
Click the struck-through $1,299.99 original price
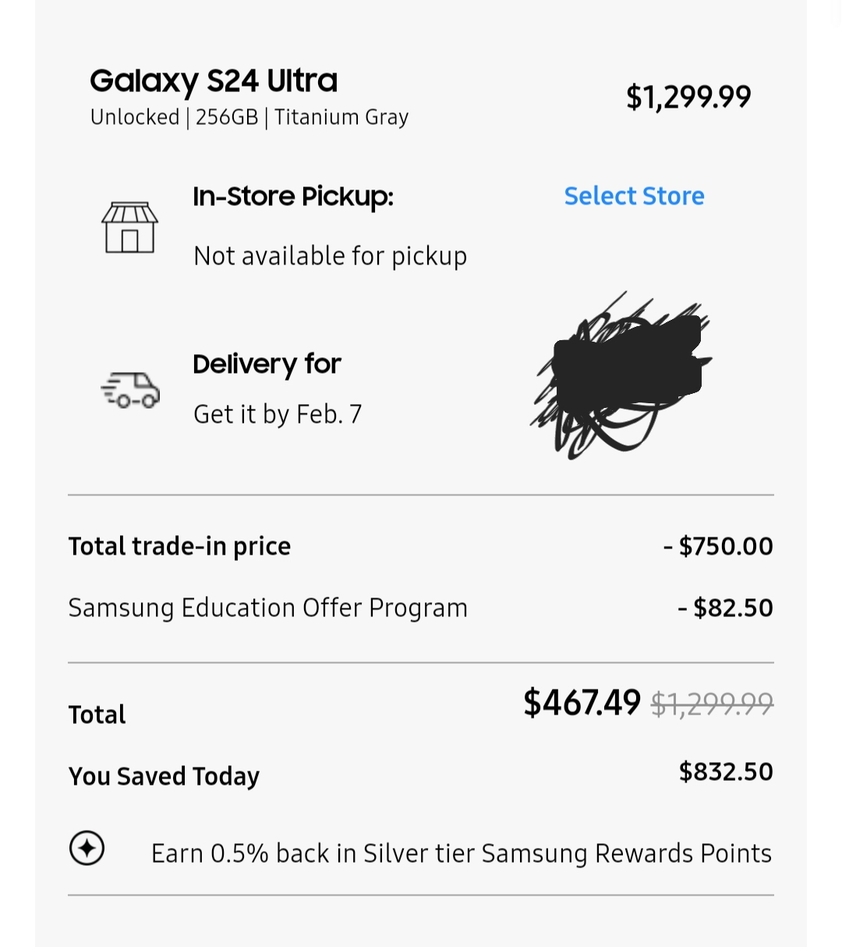click(712, 704)
